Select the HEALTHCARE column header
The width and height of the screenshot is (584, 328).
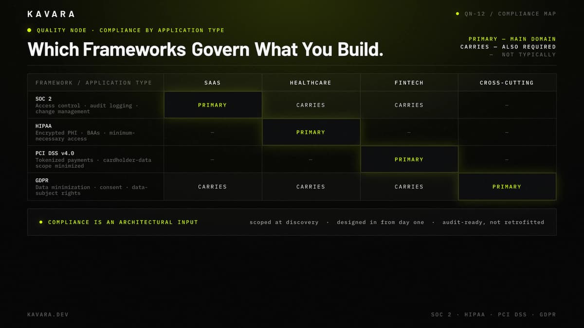[x=311, y=83]
